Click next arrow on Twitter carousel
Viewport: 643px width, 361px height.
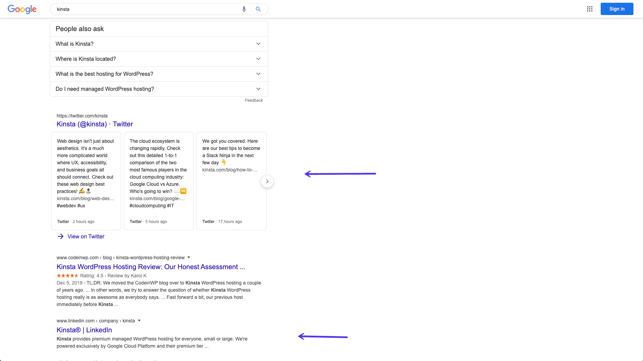tap(267, 181)
